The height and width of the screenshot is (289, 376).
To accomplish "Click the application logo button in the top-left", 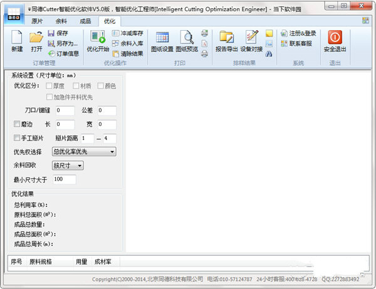I will point(14,15).
